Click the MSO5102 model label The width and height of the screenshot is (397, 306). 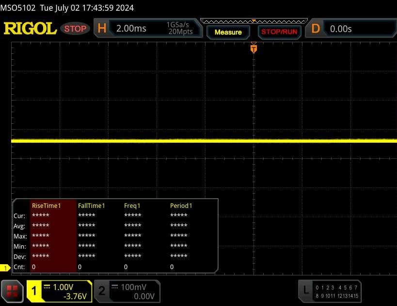[x=18, y=8]
